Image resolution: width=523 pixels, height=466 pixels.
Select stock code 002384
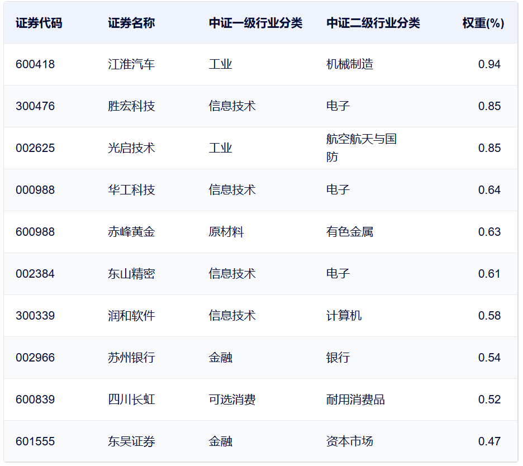coord(35,274)
